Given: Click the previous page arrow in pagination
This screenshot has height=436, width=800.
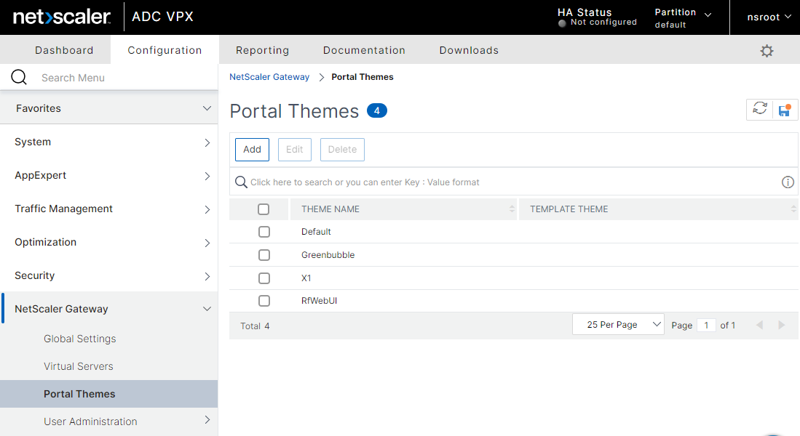Looking at the screenshot, I should click(x=759, y=325).
